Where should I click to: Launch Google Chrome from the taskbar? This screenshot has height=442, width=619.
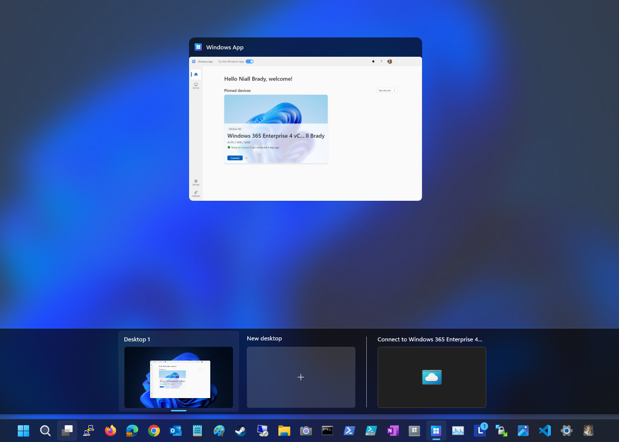click(x=154, y=431)
